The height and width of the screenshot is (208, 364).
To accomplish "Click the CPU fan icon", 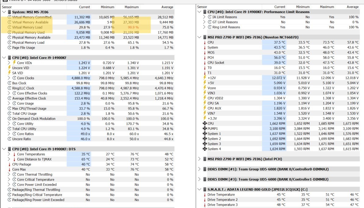I will coord(205,124).
